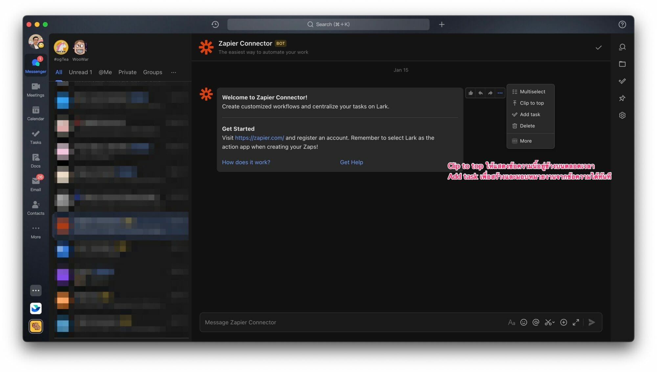Open the Calendar in the sidebar
This screenshot has height=372, width=657.
[35, 113]
